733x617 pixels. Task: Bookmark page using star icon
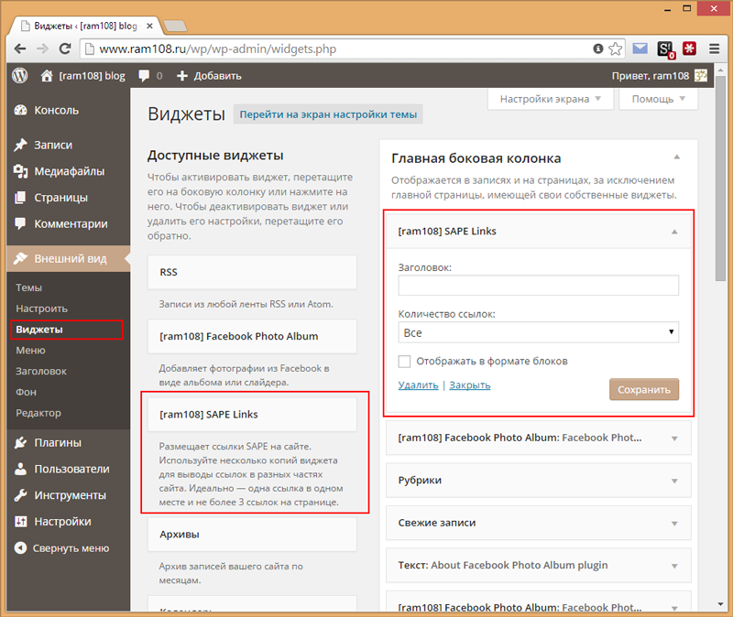(x=616, y=49)
